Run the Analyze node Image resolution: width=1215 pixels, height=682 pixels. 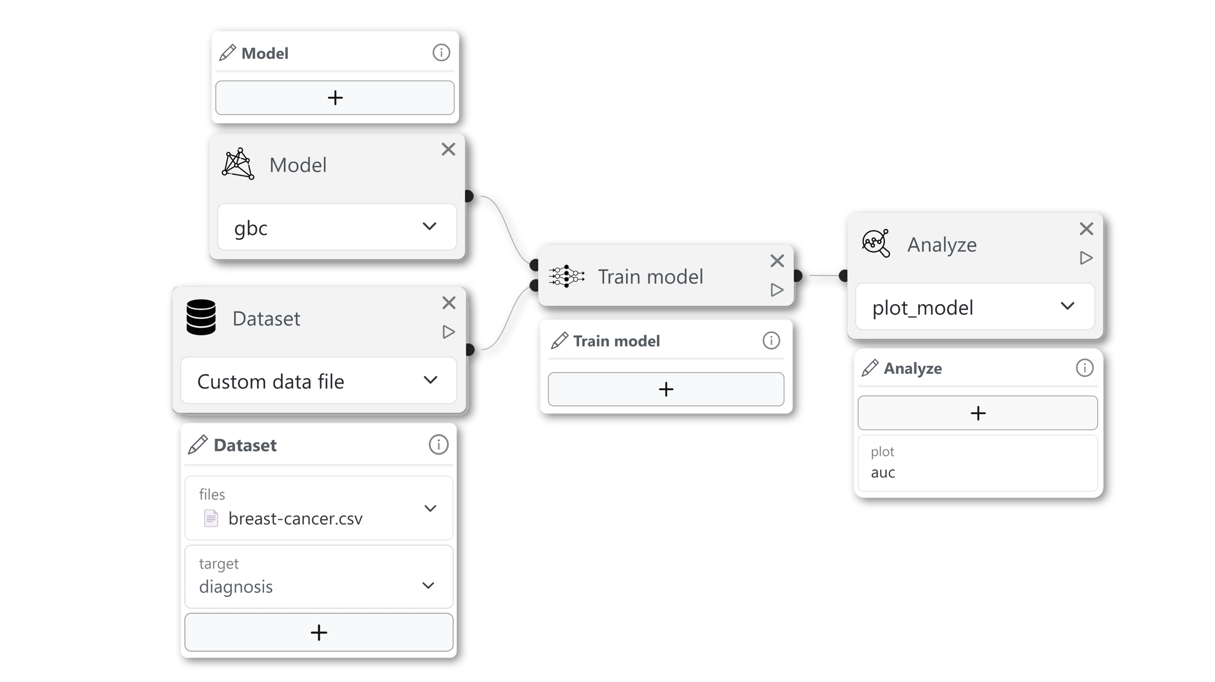pos(1086,258)
